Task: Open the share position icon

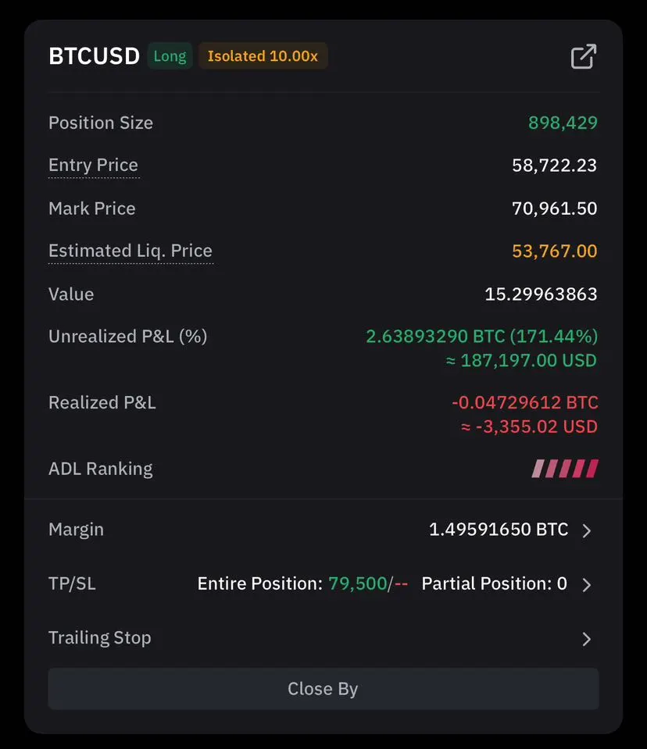Action: coord(584,56)
